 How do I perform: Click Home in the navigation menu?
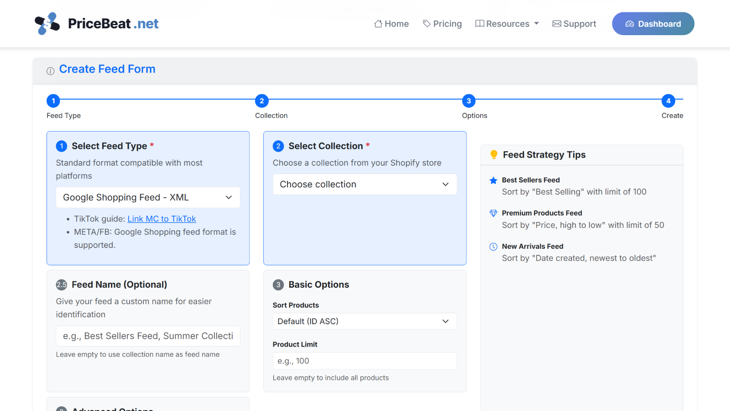(x=391, y=23)
